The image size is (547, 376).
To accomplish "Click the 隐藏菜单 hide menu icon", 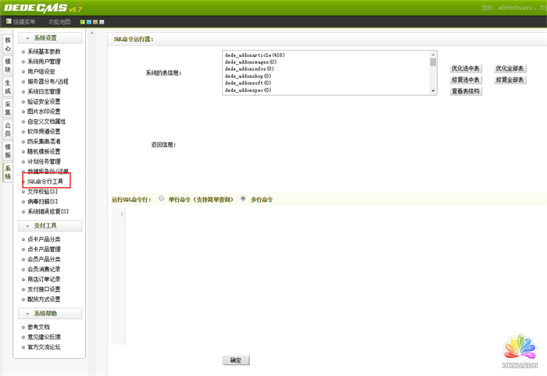I will click(x=9, y=22).
